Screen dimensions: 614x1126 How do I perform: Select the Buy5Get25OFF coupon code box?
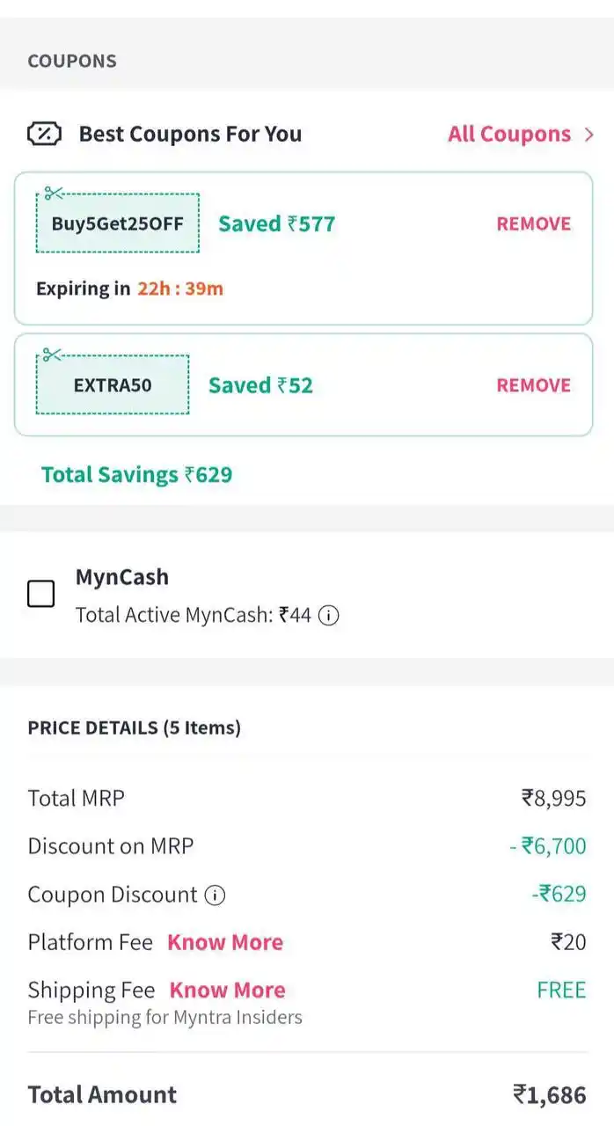[117, 223]
